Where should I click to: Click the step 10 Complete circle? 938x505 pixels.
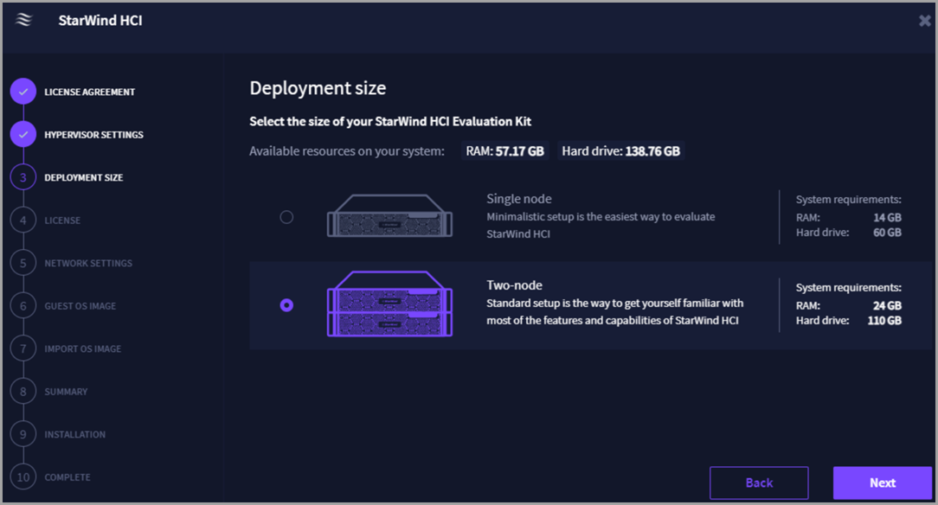[23, 477]
